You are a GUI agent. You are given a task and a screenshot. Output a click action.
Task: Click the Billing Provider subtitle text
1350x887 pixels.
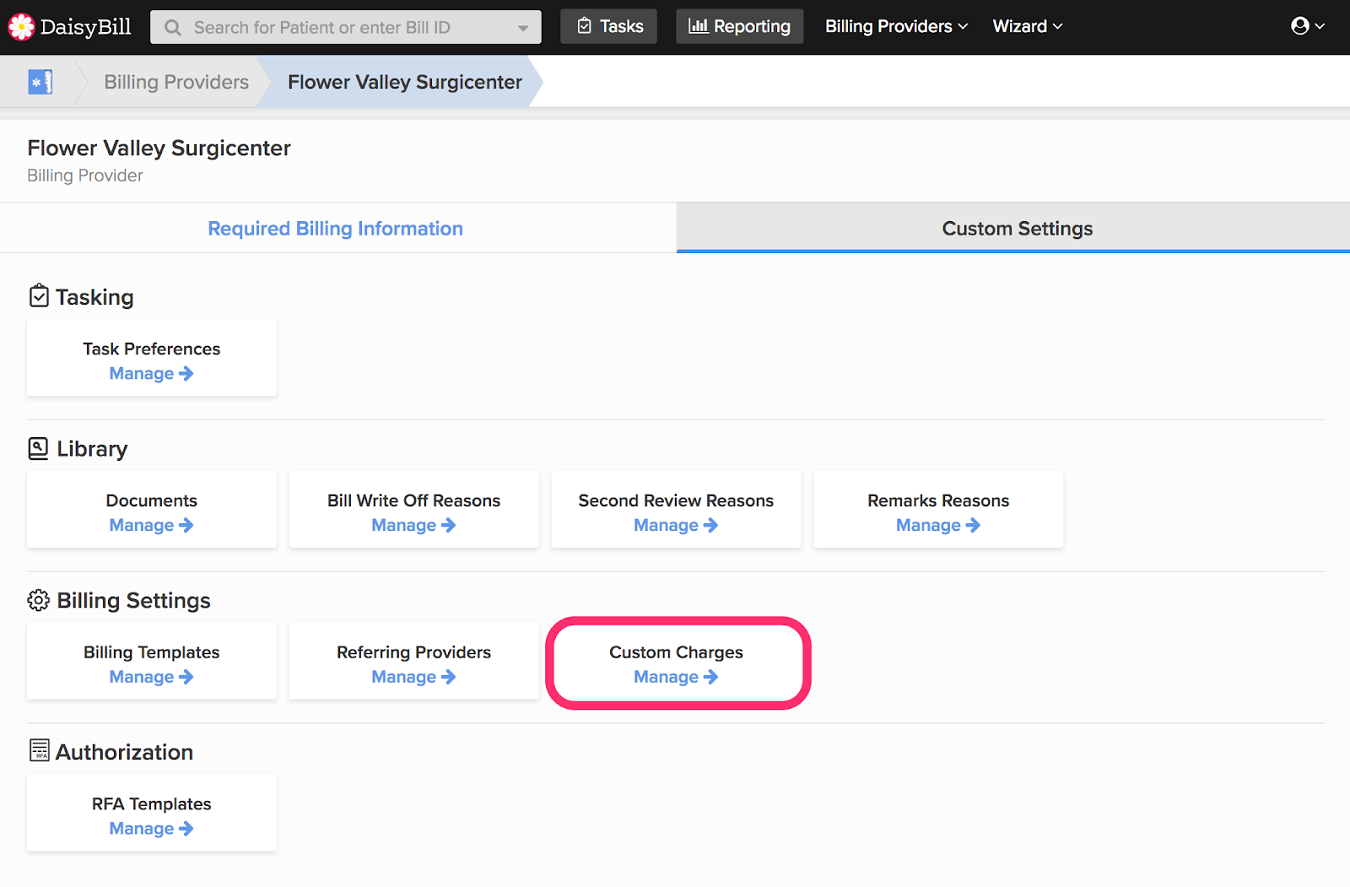pyautogui.click(x=85, y=176)
